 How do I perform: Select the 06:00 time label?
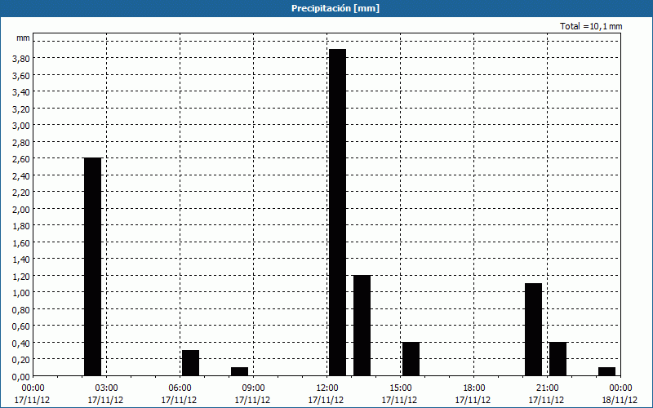[180, 388]
